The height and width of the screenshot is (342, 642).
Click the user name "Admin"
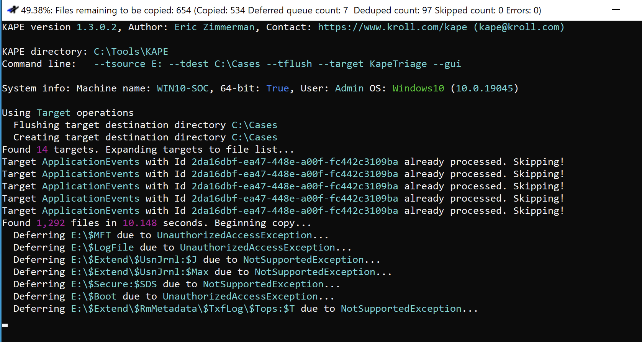tap(349, 88)
